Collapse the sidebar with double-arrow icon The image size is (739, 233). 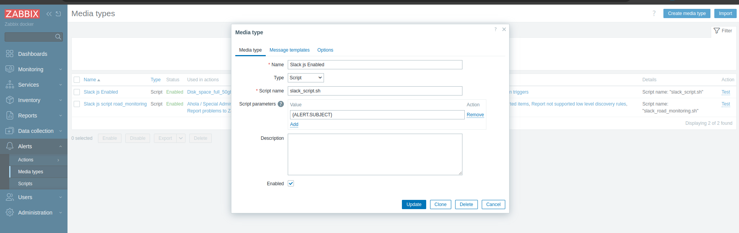click(49, 14)
